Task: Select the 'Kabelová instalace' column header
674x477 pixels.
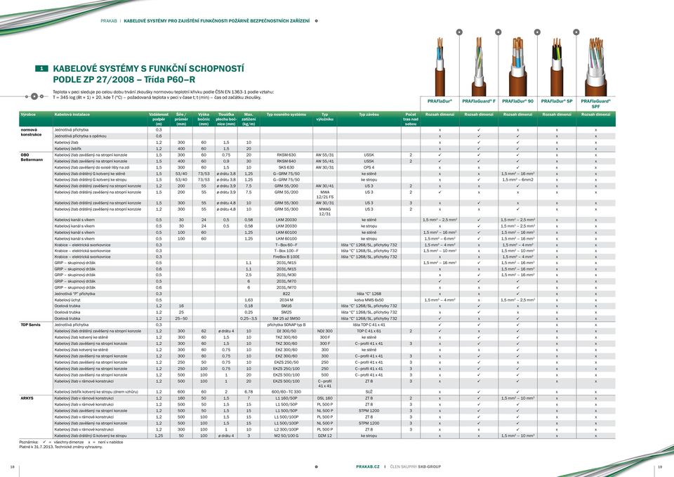Action: coord(72,115)
